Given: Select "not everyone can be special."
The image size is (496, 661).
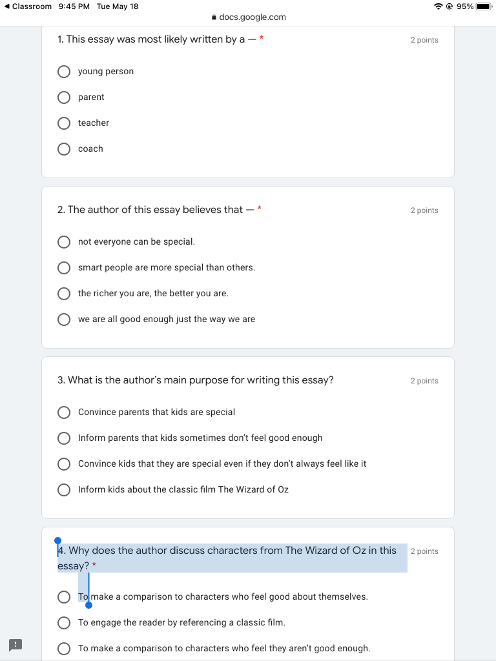Looking at the screenshot, I should click(x=64, y=242).
